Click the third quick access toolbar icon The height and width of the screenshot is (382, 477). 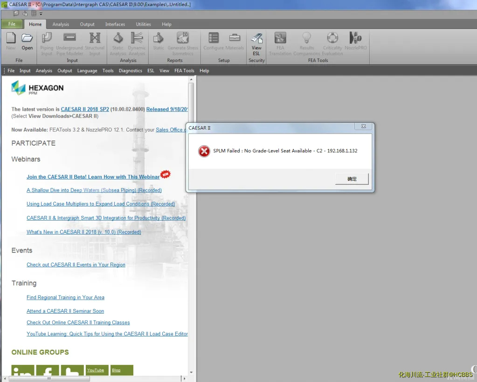pos(34,13)
